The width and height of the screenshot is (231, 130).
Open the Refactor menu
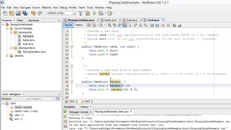47,8
